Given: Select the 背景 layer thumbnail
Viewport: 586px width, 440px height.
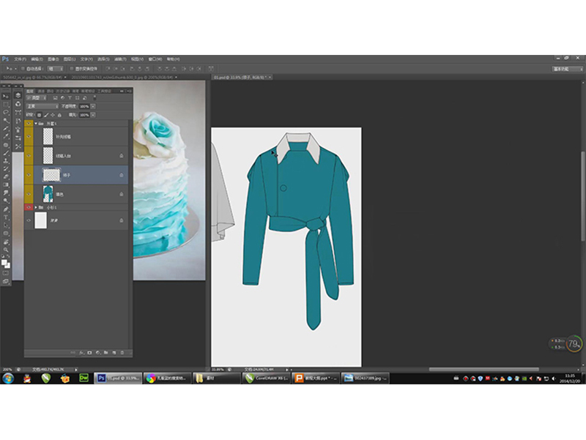Looking at the screenshot, I should pyautogui.click(x=41, y=220).
